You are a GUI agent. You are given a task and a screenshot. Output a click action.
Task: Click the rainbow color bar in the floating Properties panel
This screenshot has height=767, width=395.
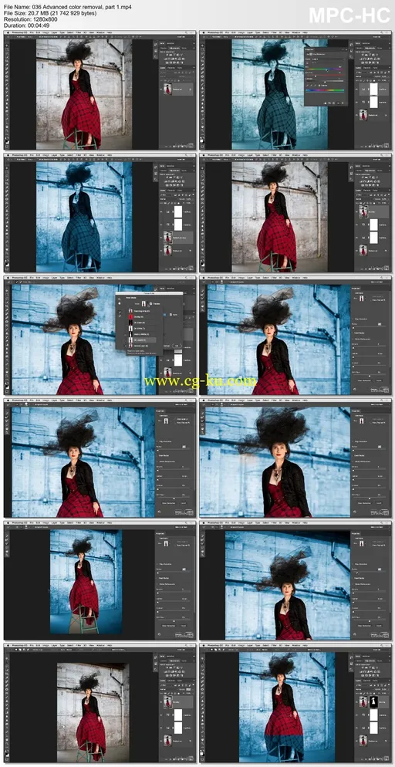325,90
